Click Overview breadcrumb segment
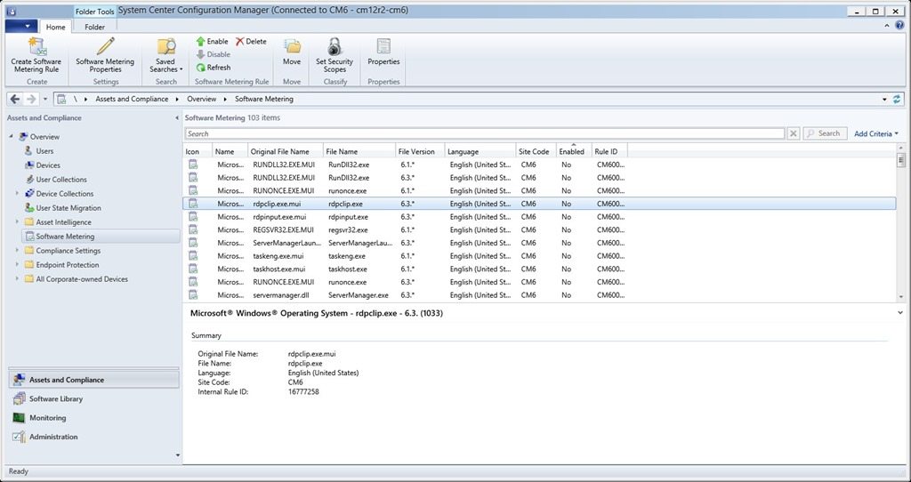 202,100
